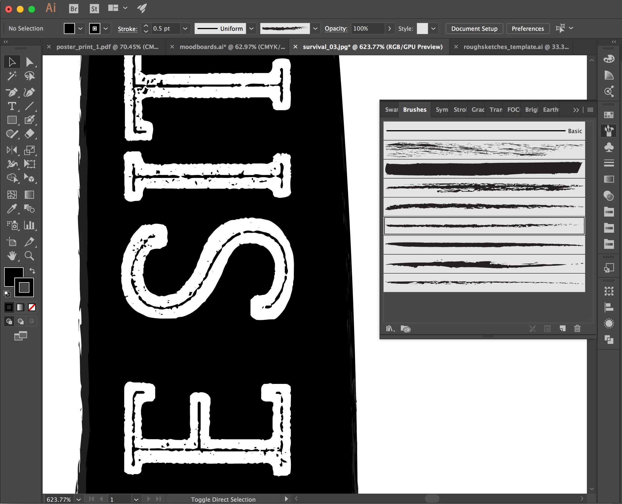Viewport: 622px width, 504px height.
Task: Activate the Eraser tool
Action: click(29, 134)
